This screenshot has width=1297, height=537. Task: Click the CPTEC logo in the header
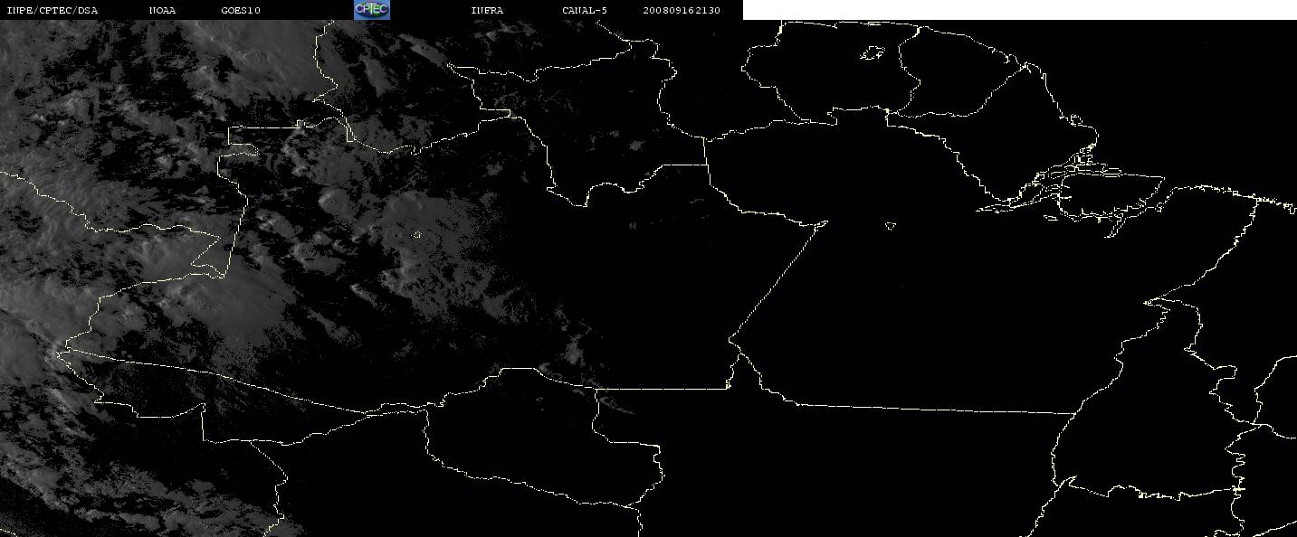(372, 9)
